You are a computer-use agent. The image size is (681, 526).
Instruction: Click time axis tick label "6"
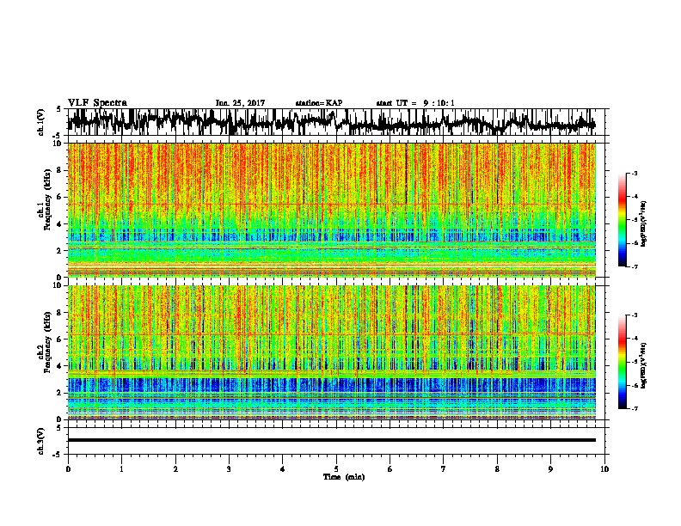point(390,469)
